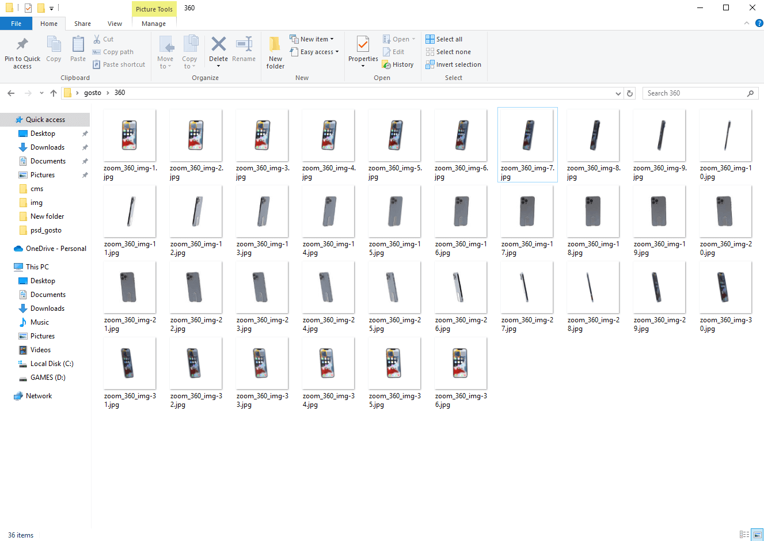Click Select all button
The height and width of the screenshot is (541, 764).
(x=444, y=39)
